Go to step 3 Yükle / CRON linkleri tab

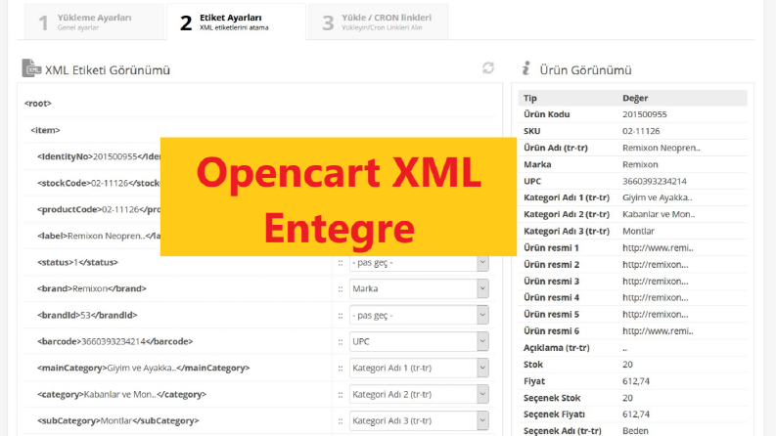(x=378, y=22)
